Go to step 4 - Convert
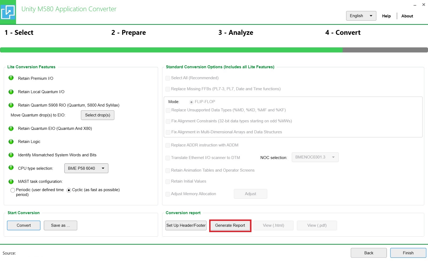428x261 pixels. pyautogui.click(x=343, y=33)
